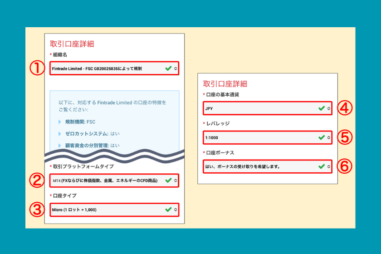Click the up-down arrows of the MT4 select
The width and height of the screenshot is (381, 254).
[176, 181]
